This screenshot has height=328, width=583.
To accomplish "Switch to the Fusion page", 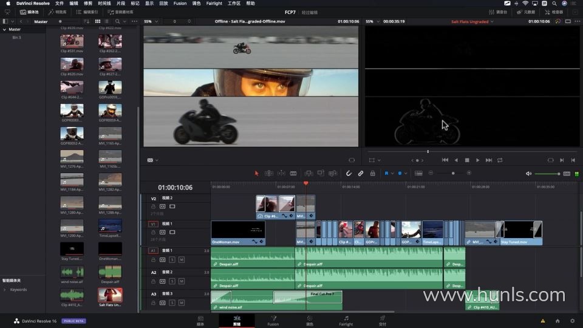I will point(273,321).
